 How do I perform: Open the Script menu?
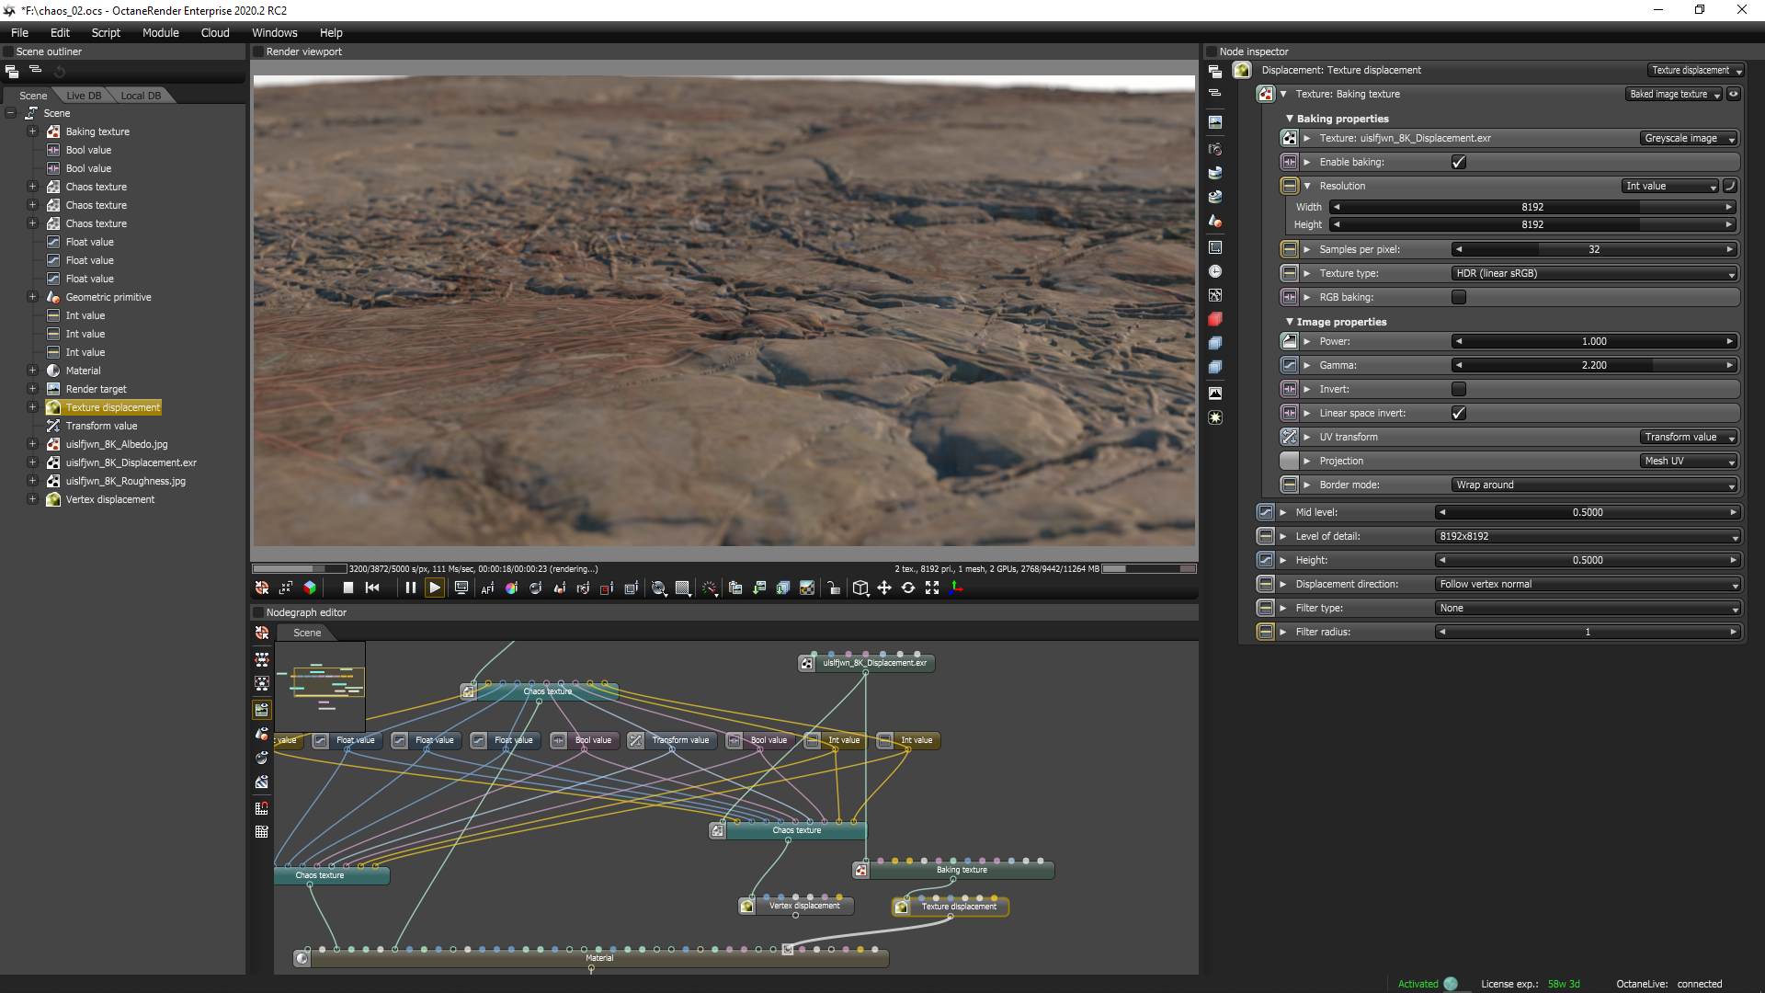point(106,32)
